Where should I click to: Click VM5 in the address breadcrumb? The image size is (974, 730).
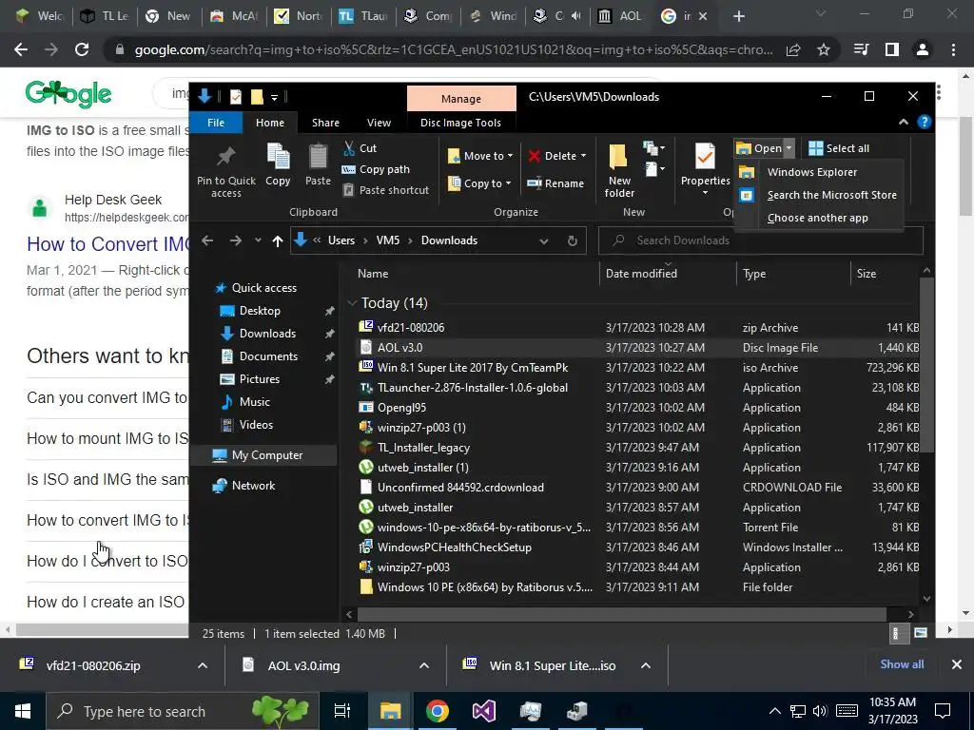(x=388, y=240)
